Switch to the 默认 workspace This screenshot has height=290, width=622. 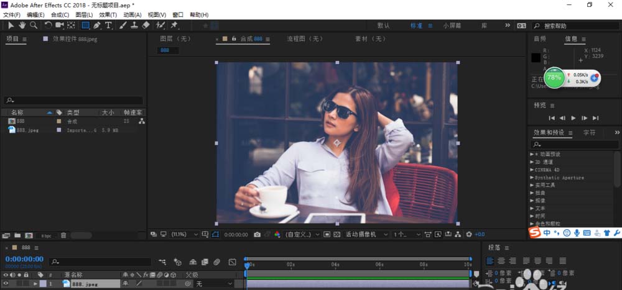(384, 25)
